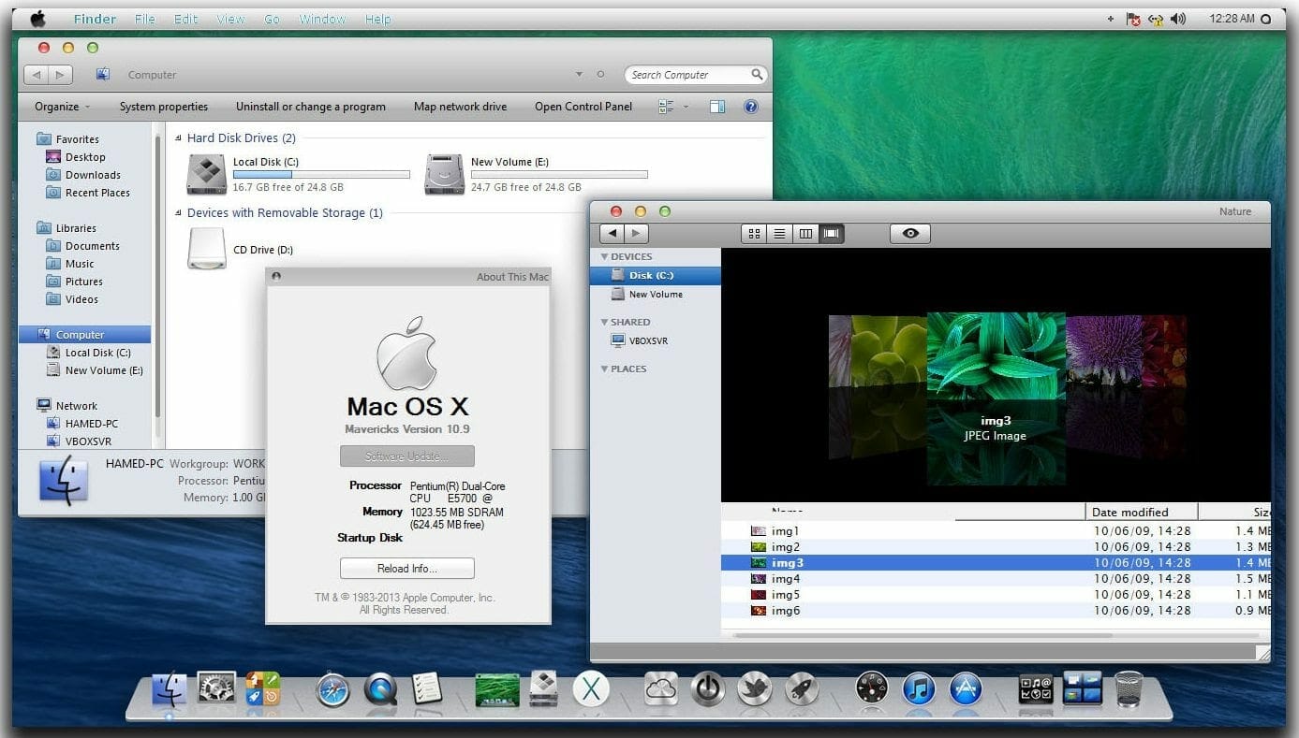Open the Window menu in the menu bar
Image resolution: width=1299 pixels, height=738 pixels.
coord(321,19)
